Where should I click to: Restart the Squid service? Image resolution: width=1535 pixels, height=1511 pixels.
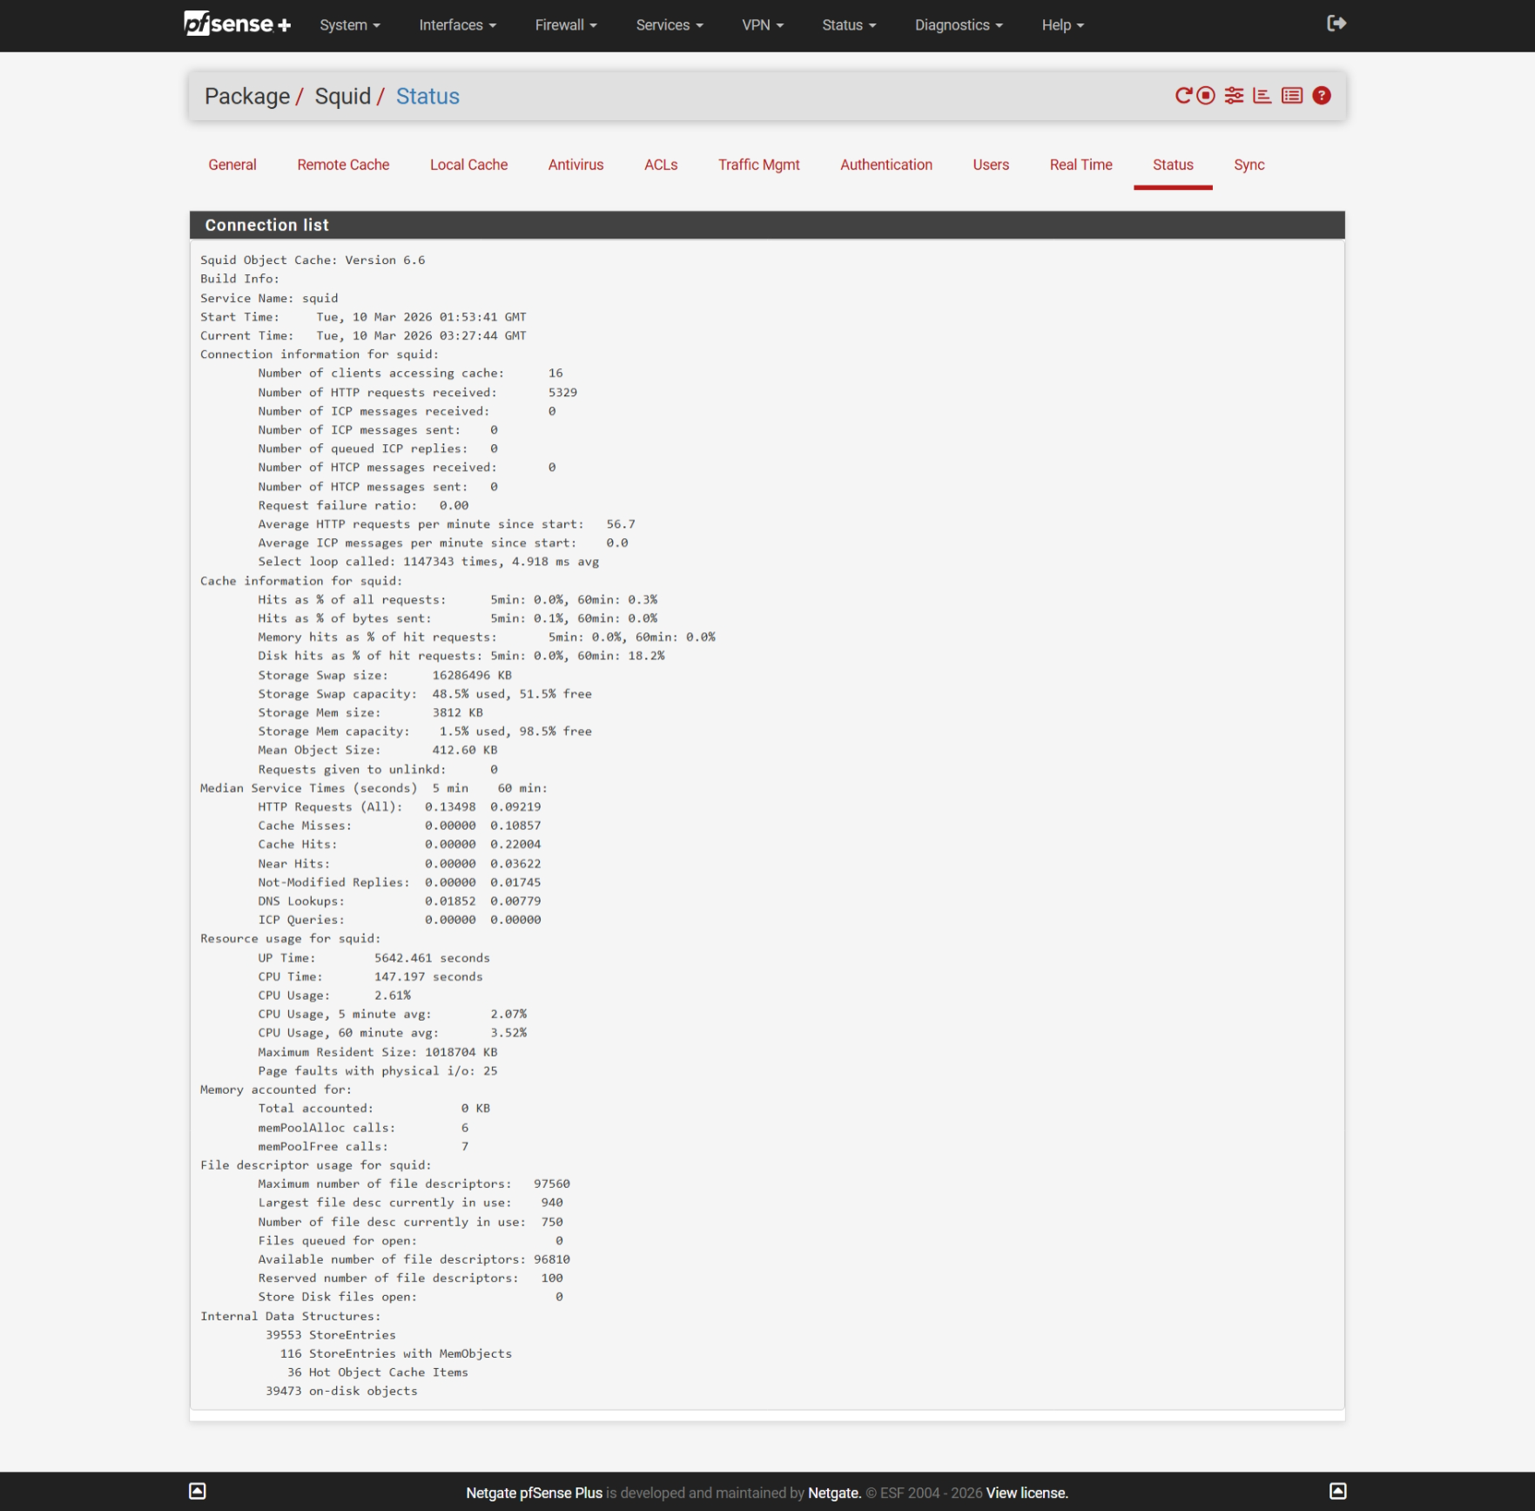[1182, 96]
